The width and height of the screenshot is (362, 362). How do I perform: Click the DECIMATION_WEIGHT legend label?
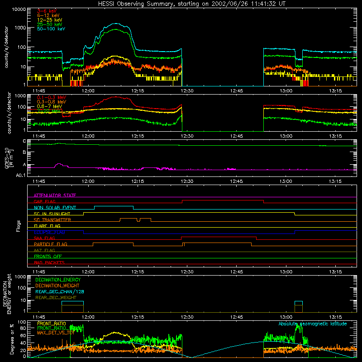tap(57, 286)
